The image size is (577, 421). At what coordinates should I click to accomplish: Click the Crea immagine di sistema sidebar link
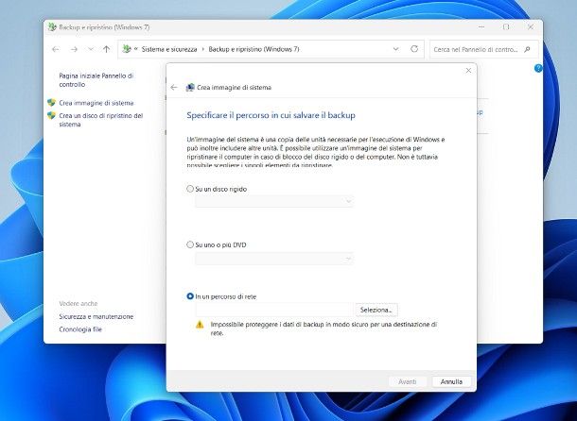pos(96,103)
